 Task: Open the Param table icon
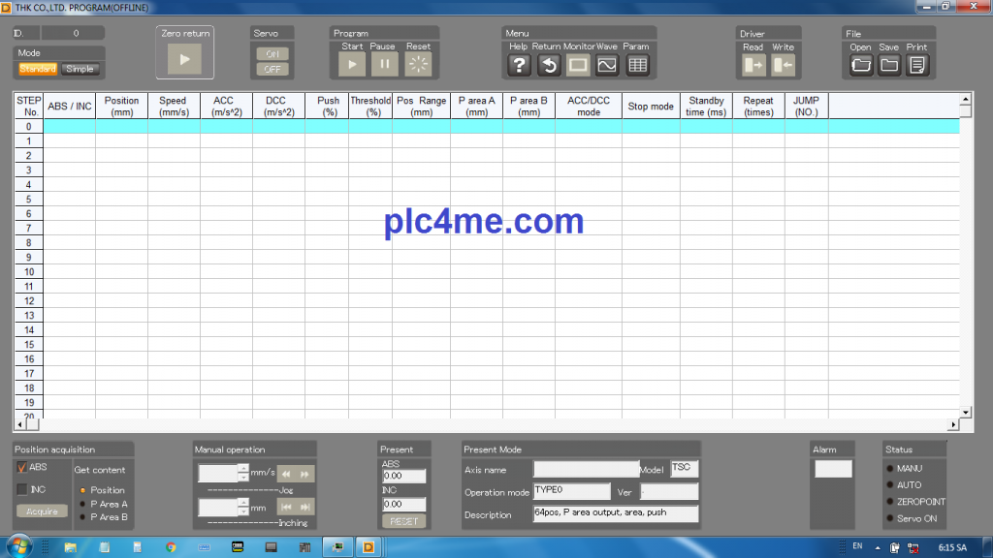[x=637, y=65]
